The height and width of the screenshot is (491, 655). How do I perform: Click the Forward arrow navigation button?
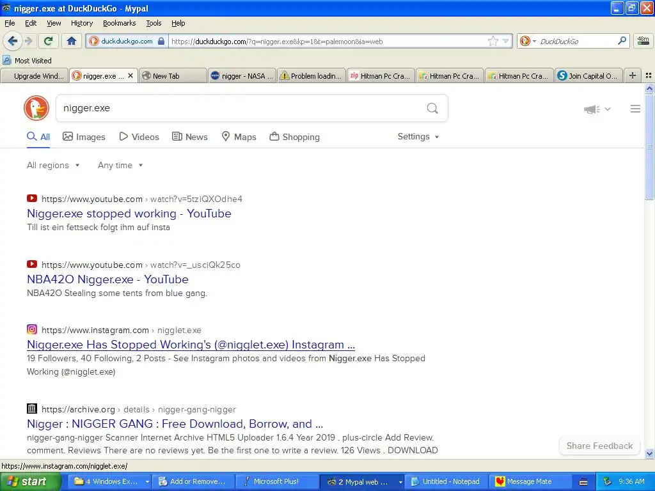pyautogui.click(x=28, y=41)
